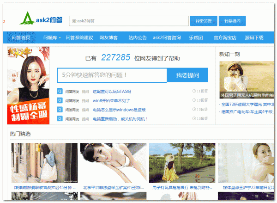The image size is (277, 203).
Task: Open headline 男子持玩具枪抢银行 未抢到财务
Action: coord(182,188)
